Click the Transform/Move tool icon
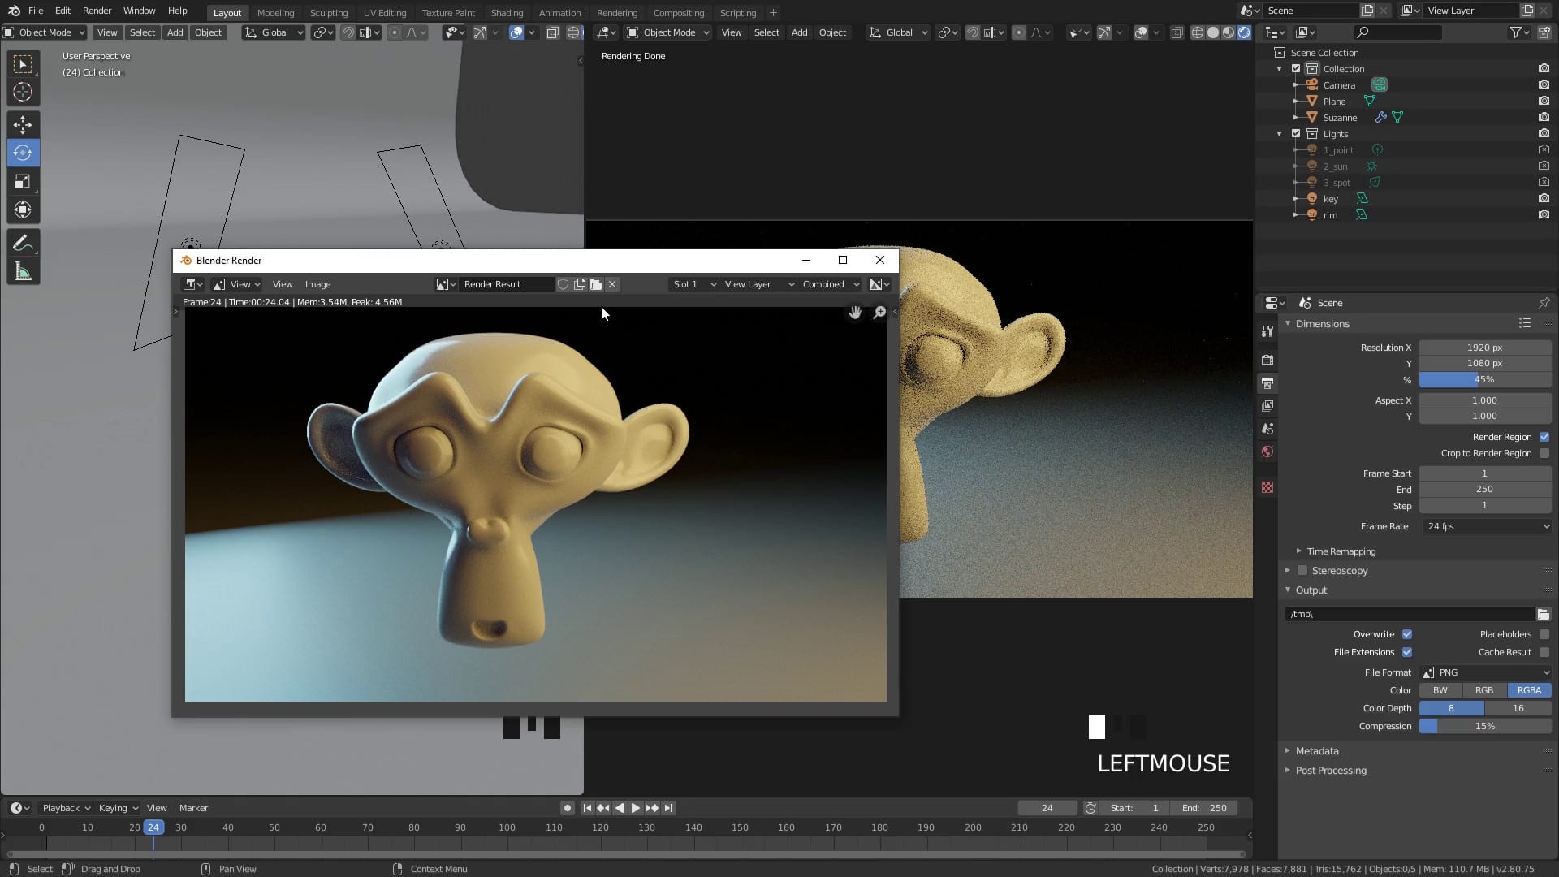The width and height of the screenshot is (1559, 877). coord(23,122)
